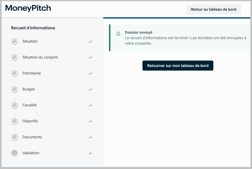
Task: Select the Validation step label
Action: pyautogui.click(x=31, y=153)
